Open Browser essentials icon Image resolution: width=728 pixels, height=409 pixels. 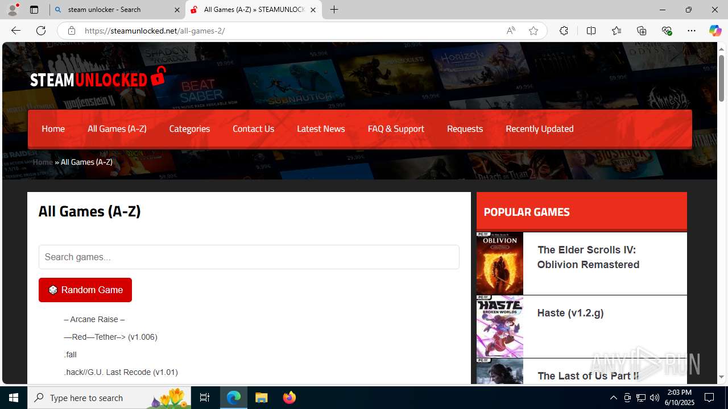tap(667, 31)
